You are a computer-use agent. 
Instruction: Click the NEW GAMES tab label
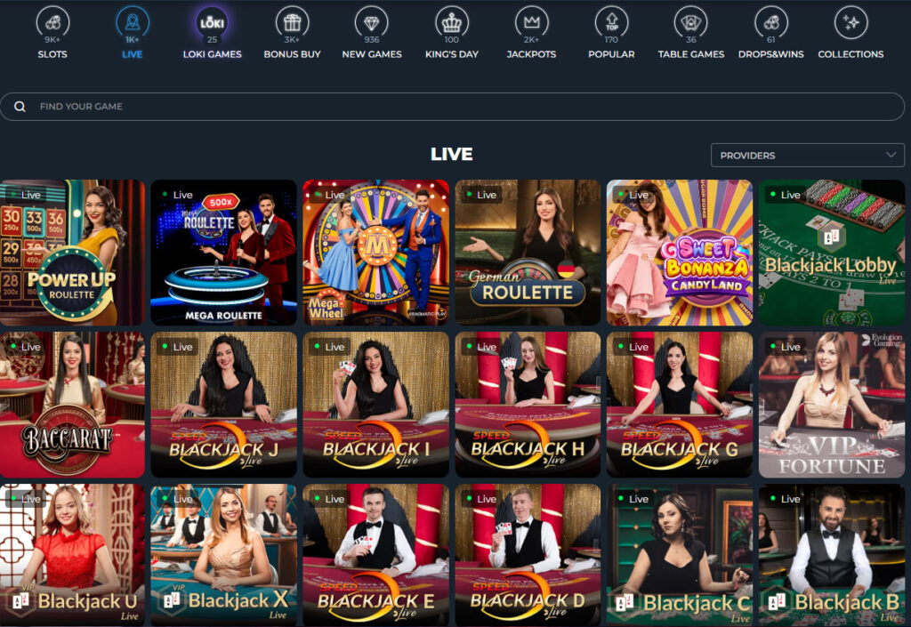click(372, 54)
